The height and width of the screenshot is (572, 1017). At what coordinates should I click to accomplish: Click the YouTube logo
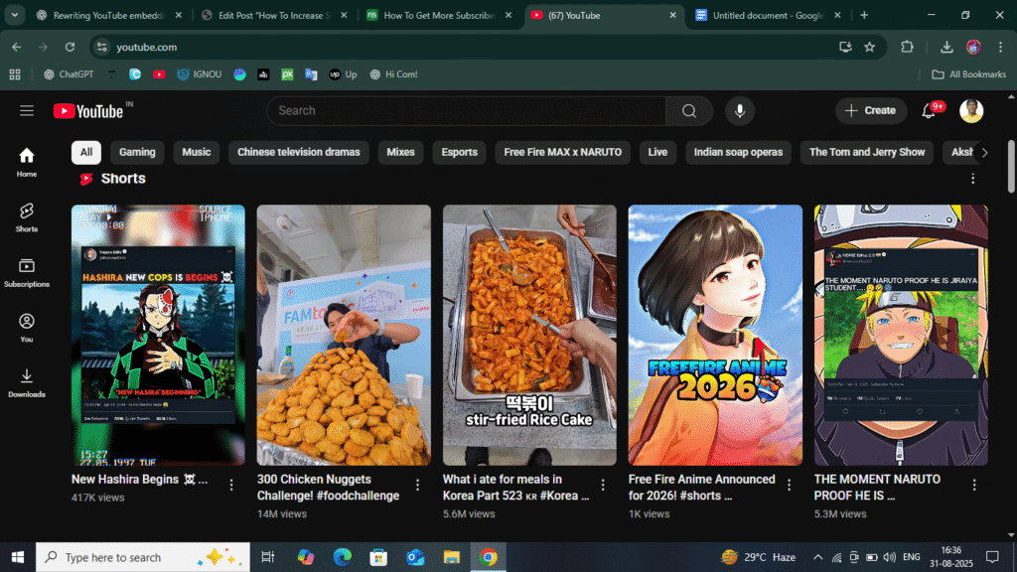pos(88,111)
